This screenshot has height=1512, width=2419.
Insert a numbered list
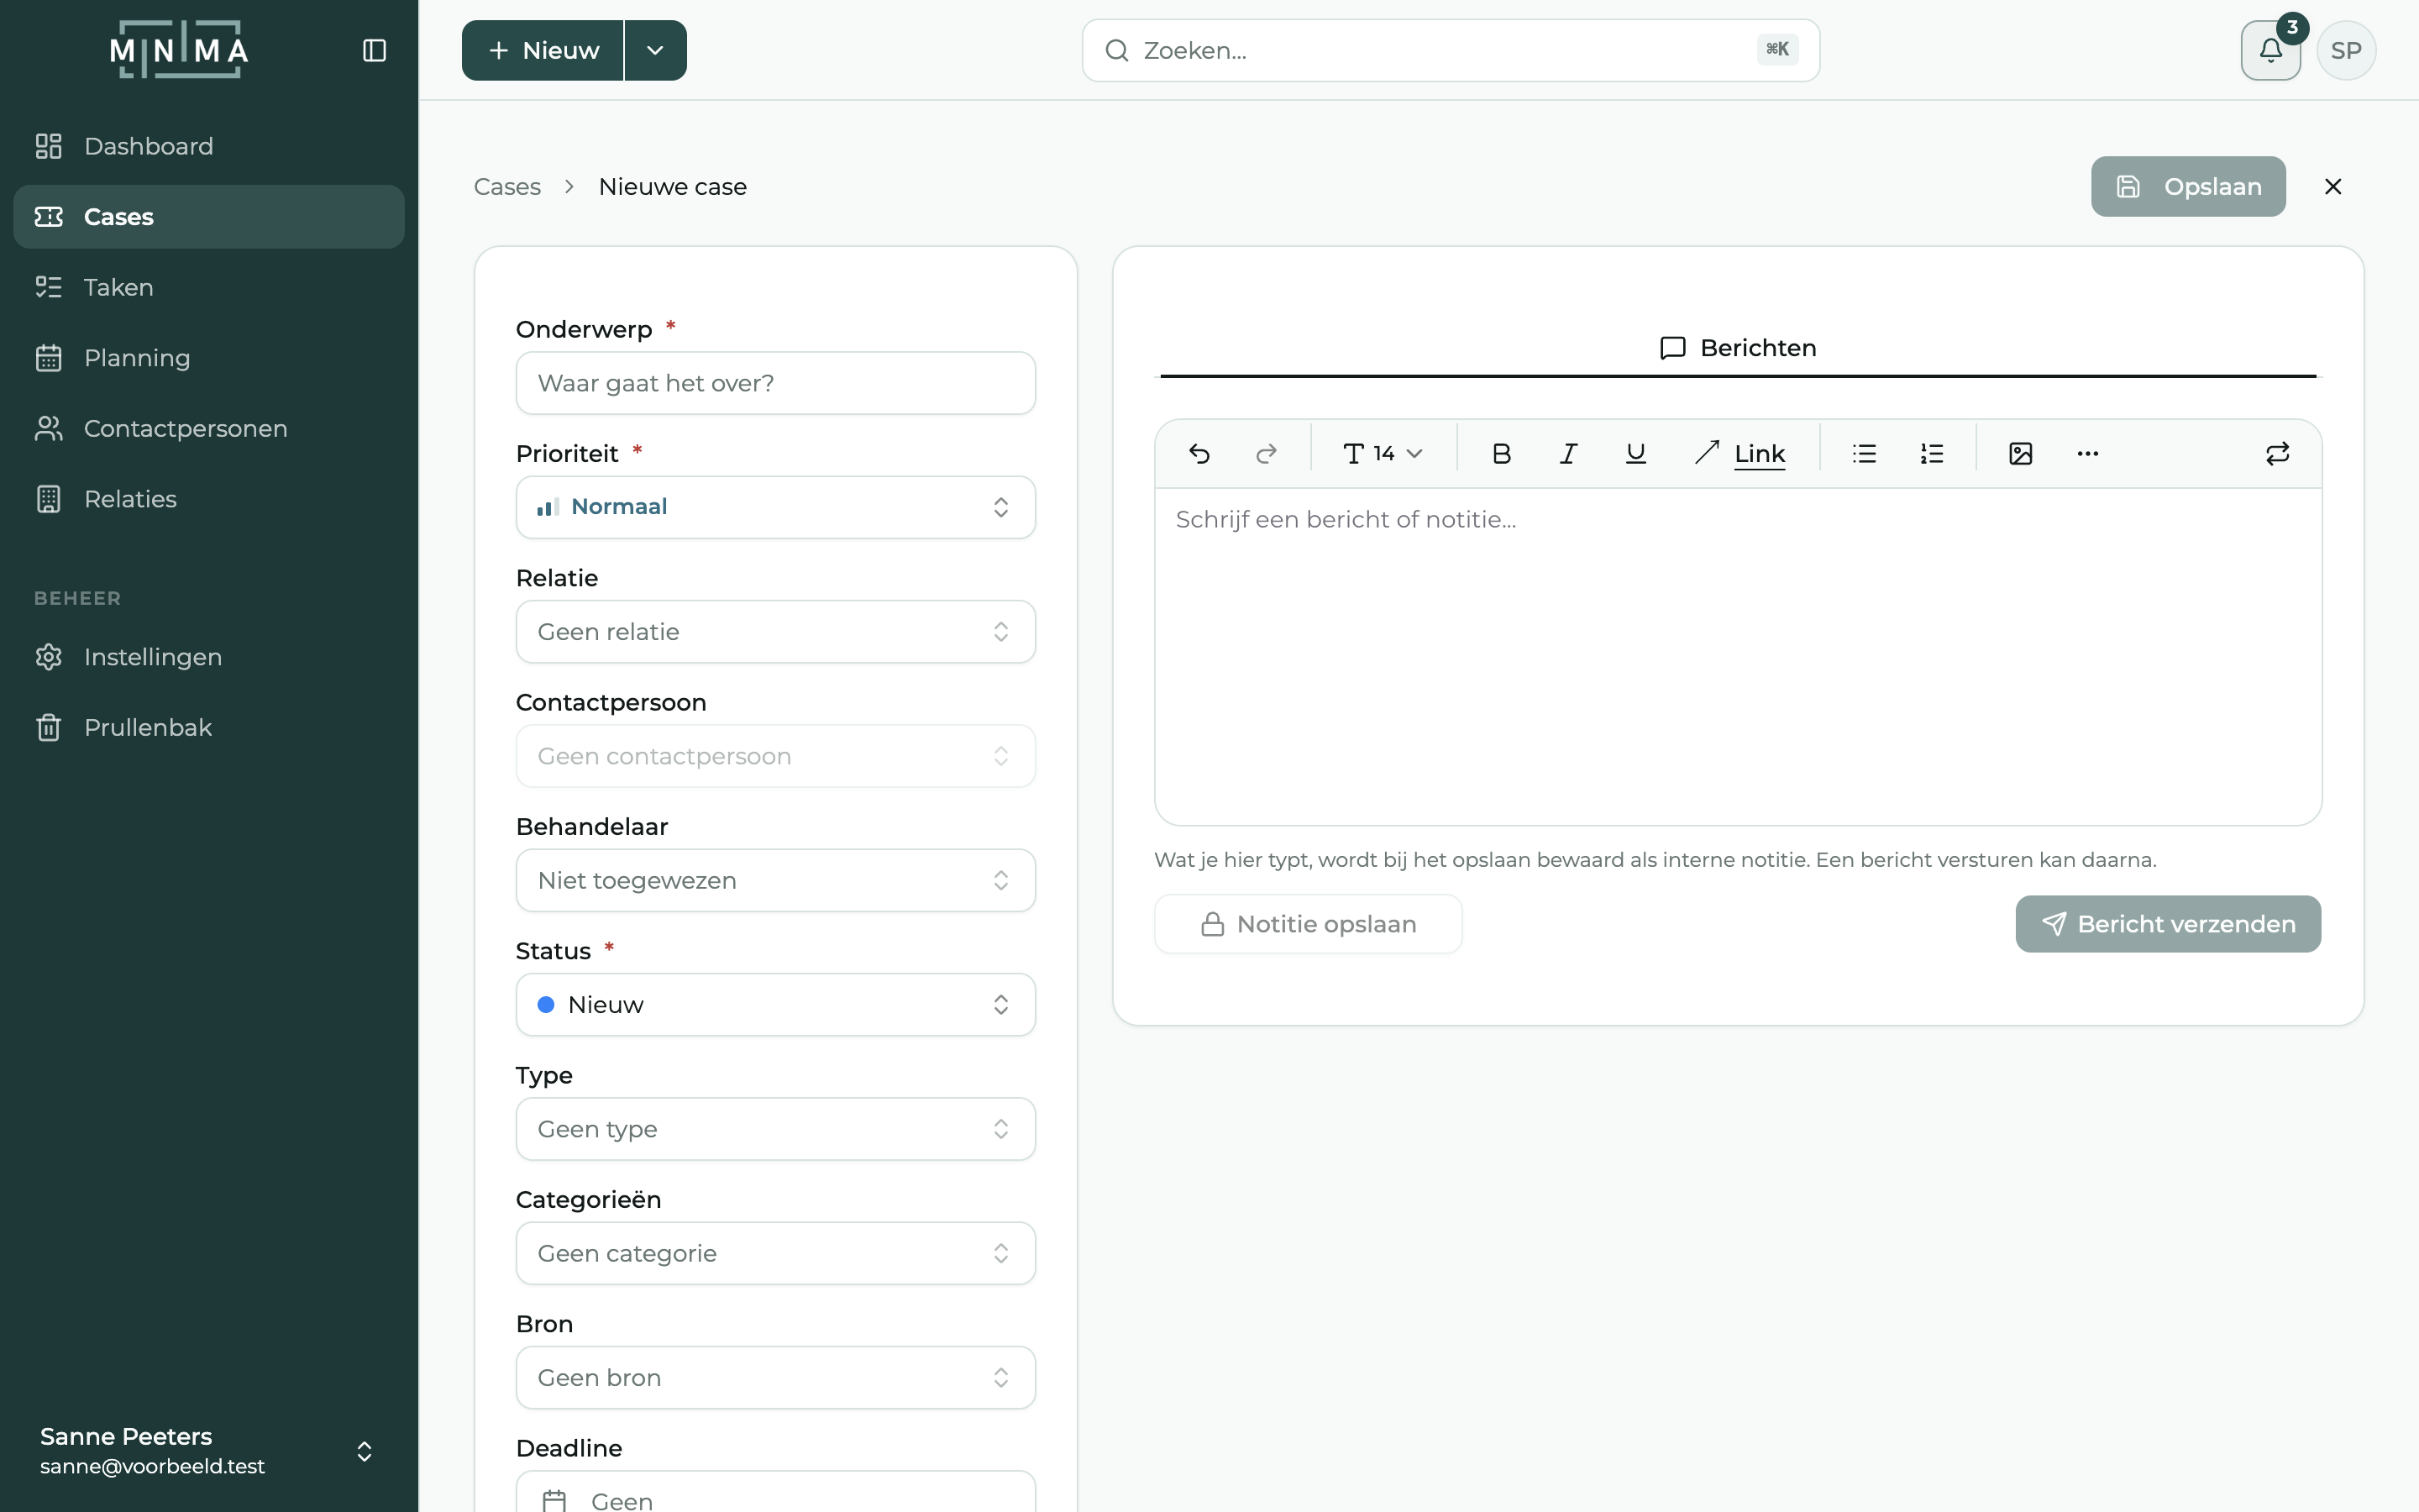tap(1931, 454)
